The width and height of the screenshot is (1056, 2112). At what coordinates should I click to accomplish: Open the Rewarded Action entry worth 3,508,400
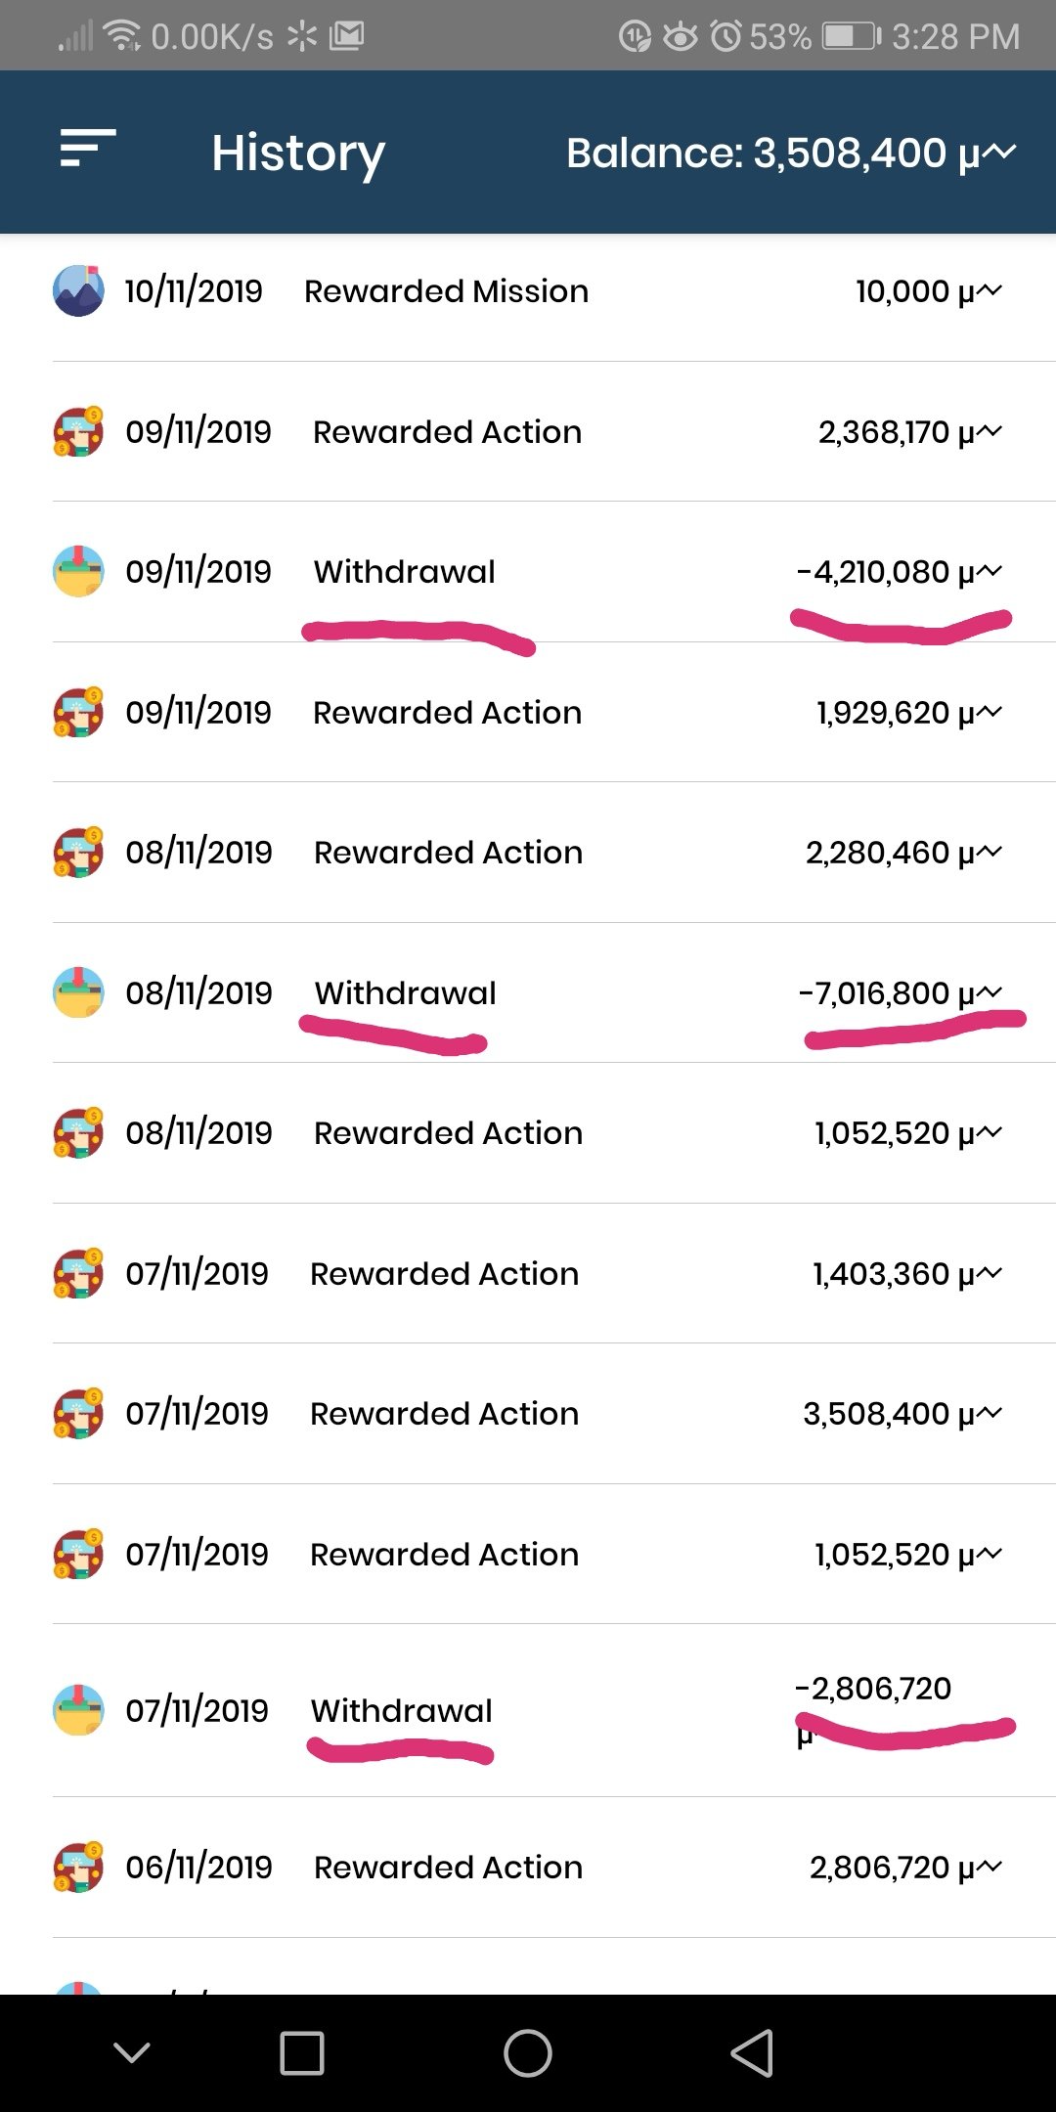(528, 1414)
